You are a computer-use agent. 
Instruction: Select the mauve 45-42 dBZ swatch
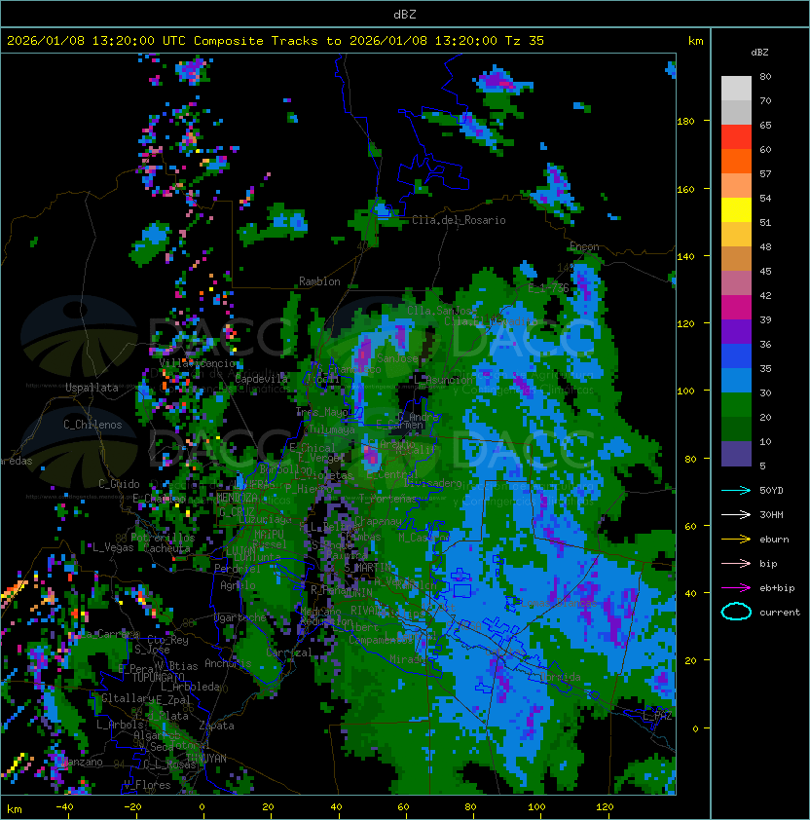click(736, 283)
